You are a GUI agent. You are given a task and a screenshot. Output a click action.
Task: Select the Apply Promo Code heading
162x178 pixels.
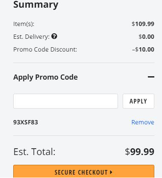coord(45,77)
